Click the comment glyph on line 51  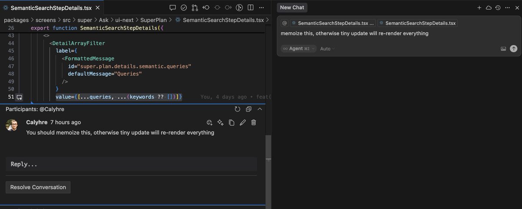click(x=19, y=97)
